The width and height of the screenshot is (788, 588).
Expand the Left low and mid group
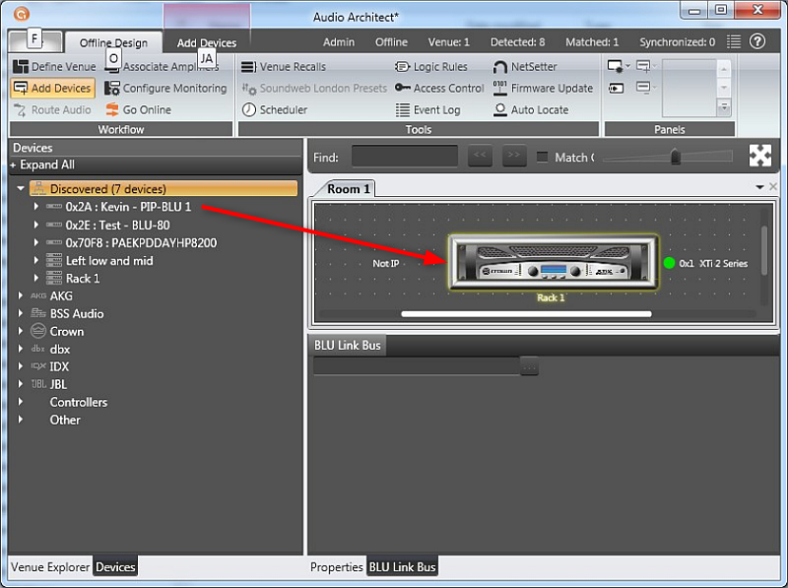point(35,260)
